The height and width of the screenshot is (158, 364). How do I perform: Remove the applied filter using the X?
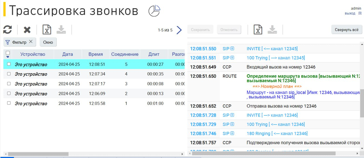31,42
